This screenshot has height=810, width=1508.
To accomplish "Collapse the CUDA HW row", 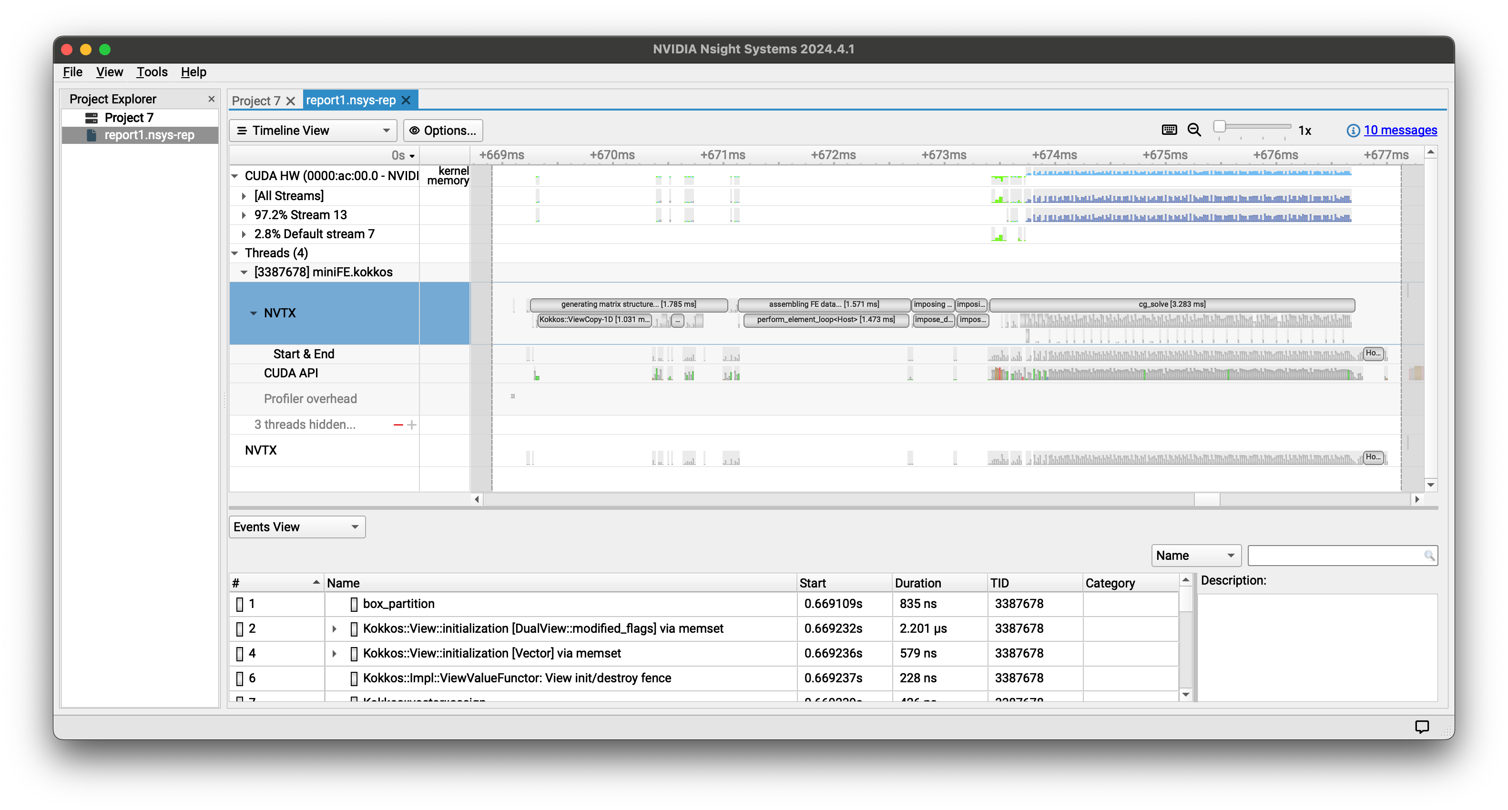I will click(235, 175).
